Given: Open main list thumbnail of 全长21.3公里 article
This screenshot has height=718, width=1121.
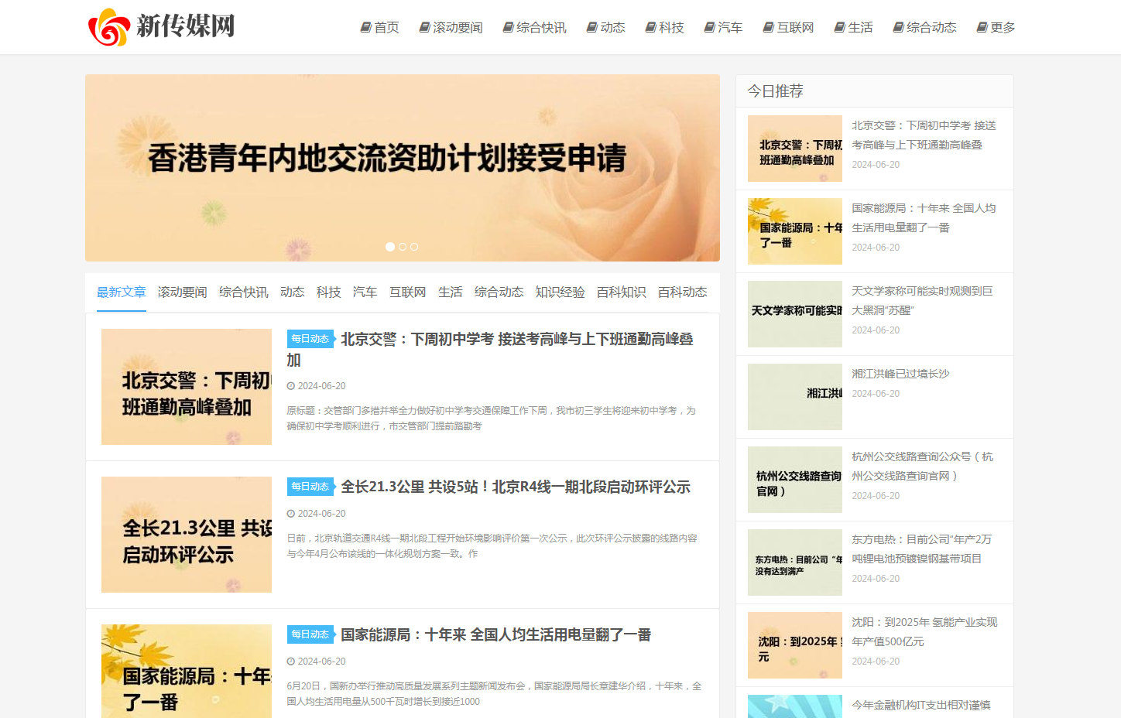Looking at the screenshot, I should (x=187, y=535).
